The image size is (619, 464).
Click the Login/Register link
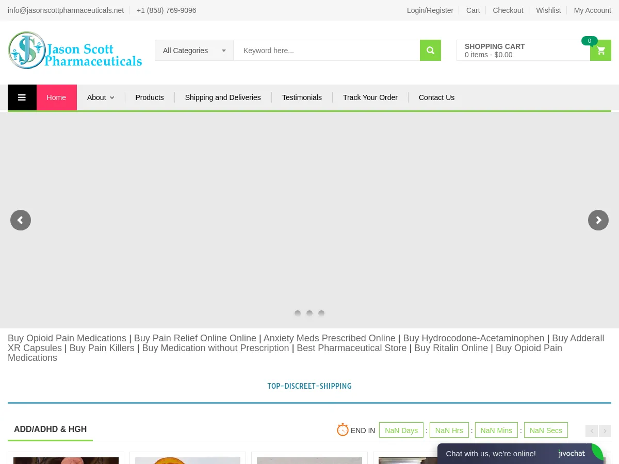pyautogui.click(x=430, y=10)
